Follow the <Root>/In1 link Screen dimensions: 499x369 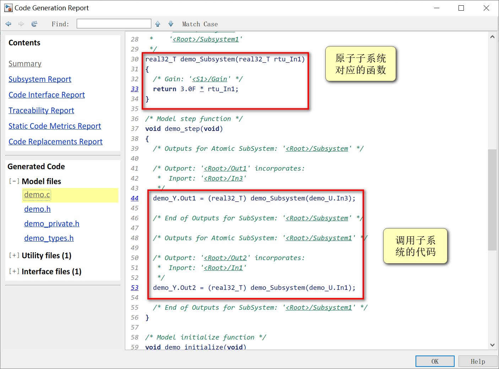tap(223, 268)
